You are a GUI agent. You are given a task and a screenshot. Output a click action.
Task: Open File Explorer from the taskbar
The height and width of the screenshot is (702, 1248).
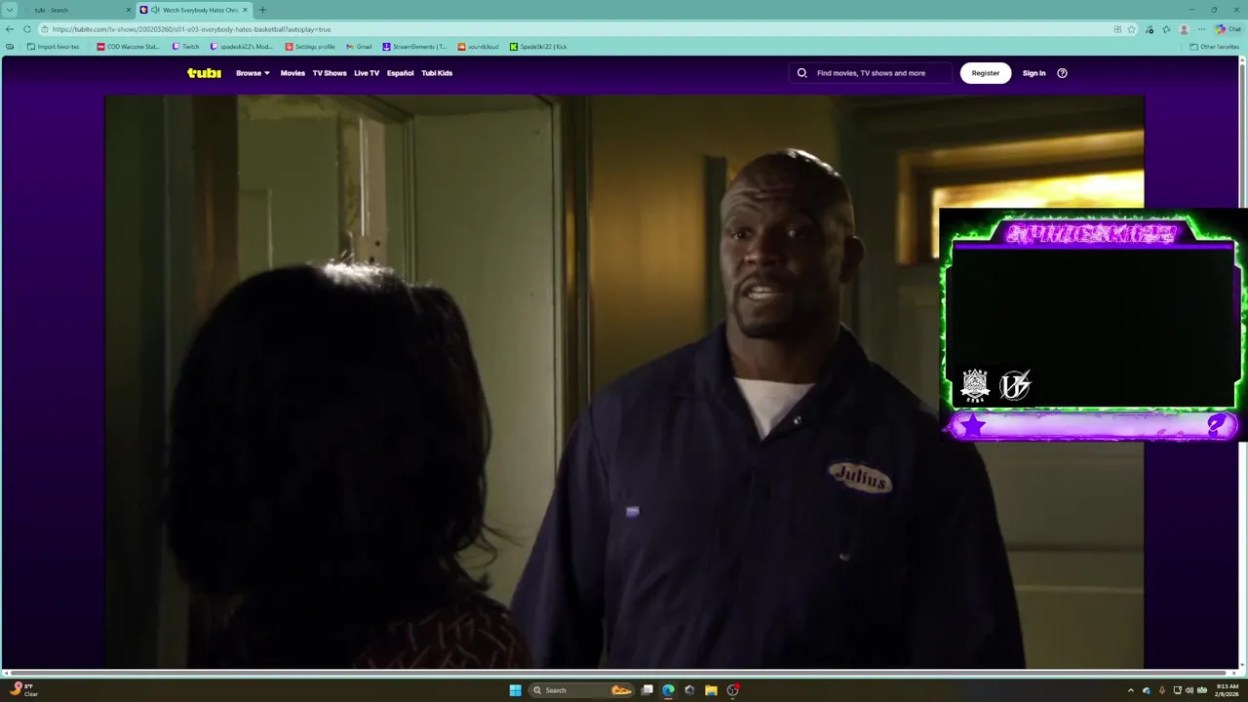[x=711, y=690]
